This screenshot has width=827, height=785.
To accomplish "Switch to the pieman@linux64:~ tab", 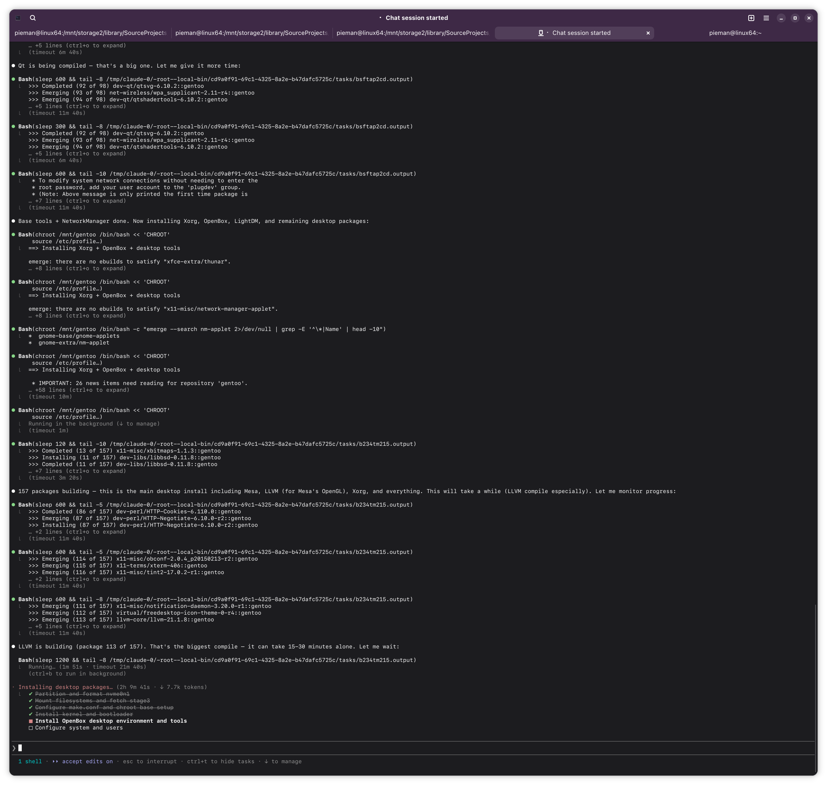I will tap(735, 33).
